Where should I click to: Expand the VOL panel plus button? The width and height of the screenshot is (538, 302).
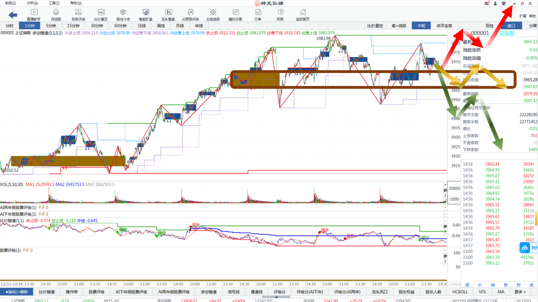(445, 185)
